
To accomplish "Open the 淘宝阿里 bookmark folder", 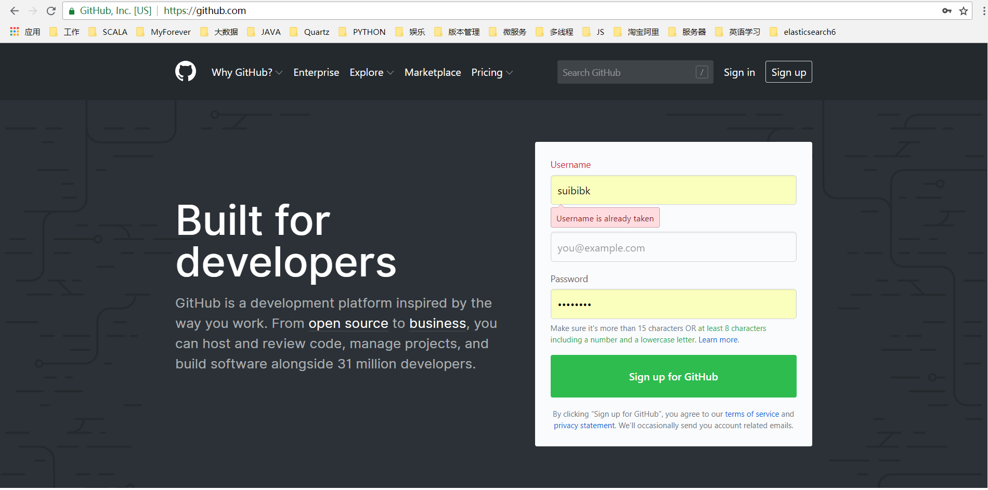I will click(x=636, y=32).
